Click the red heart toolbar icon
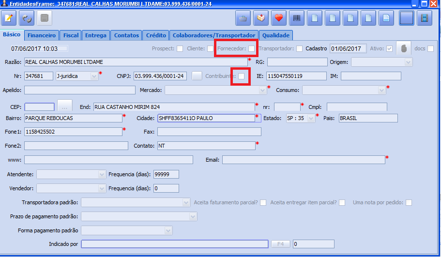Screen dimensions: 441x258 (x=278, y=18)
